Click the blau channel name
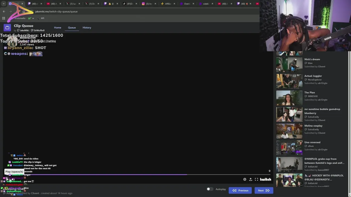Viewport: 351px width, 197px height. click(x=310, y=63)
